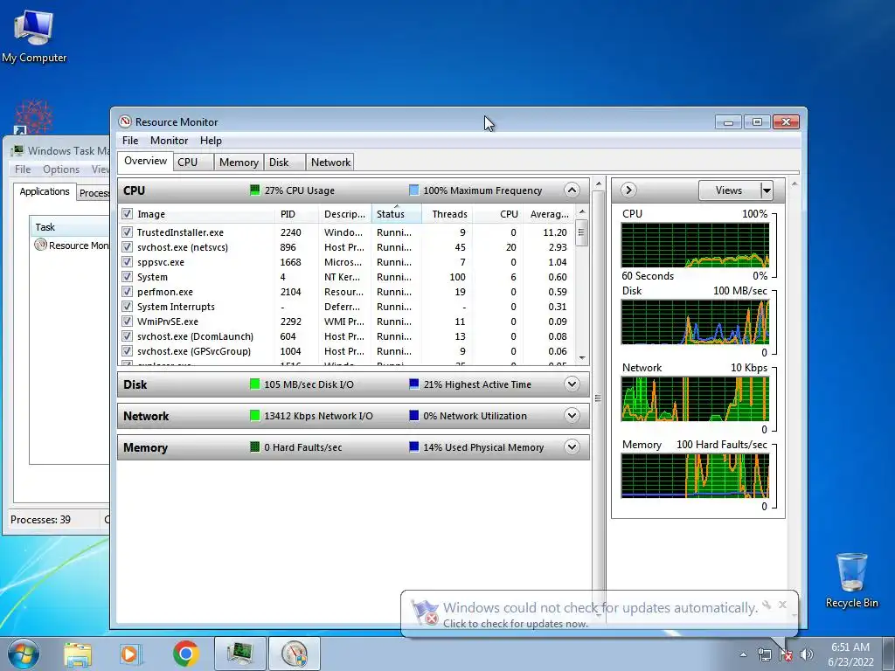
Task: Open Windows Explorer from the taskbar
Action: click(78, 654)
